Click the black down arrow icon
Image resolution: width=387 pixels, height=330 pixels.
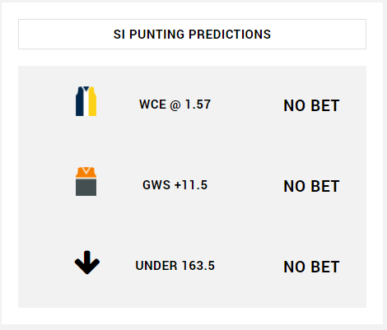tap(87, 263)
